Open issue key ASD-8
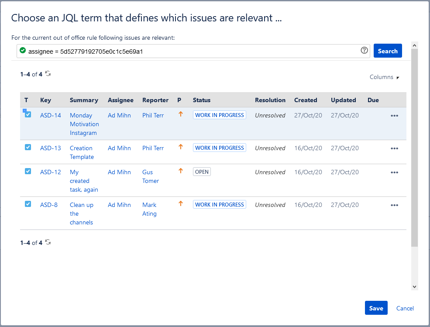This screenshot has height=327, width=430. [x=49, y=205]
